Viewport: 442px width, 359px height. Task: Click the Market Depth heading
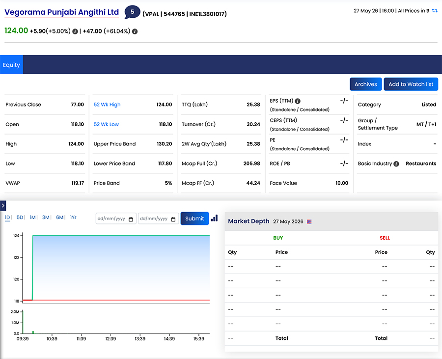[249, 221]
